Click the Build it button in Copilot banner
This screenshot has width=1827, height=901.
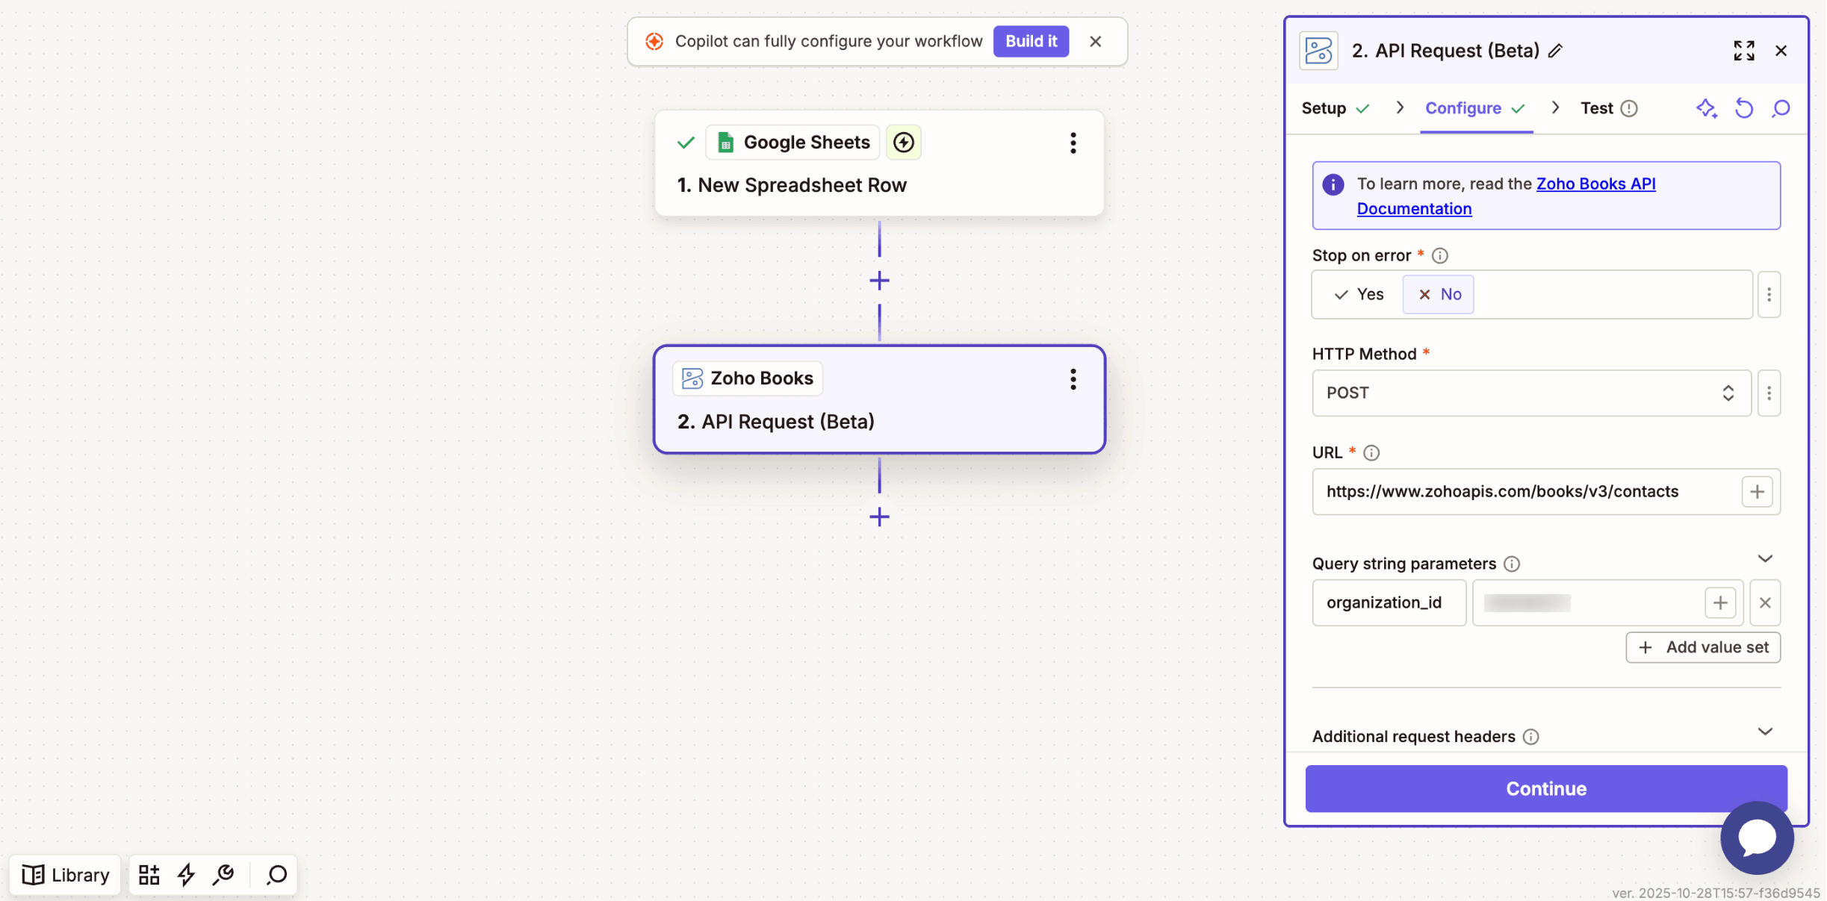tap(1031, 41)
